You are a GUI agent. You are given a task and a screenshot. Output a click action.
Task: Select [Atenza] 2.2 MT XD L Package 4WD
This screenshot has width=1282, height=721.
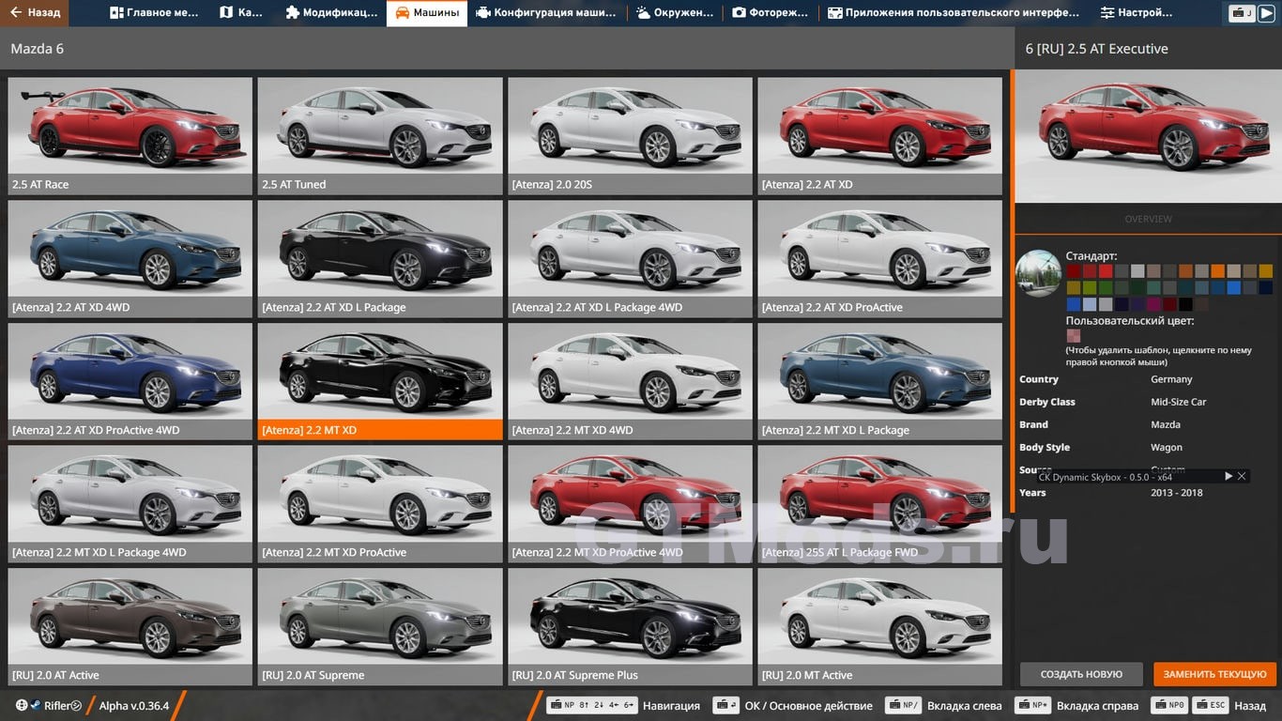pos(130,503)
